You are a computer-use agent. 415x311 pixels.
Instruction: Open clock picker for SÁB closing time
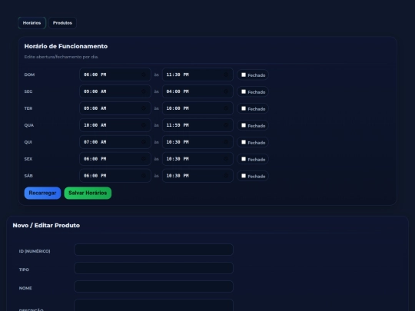(226, 176)
